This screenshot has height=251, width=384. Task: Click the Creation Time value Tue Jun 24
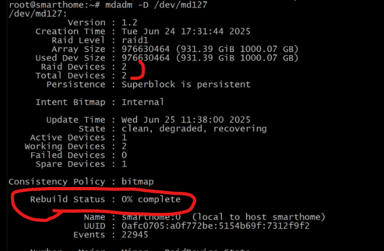click(186, 31)
